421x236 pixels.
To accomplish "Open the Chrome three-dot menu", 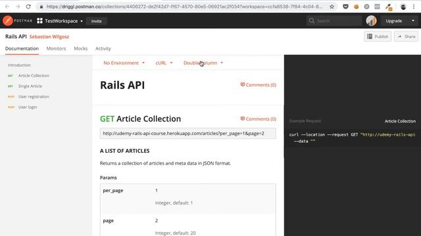I will (414, 7).
